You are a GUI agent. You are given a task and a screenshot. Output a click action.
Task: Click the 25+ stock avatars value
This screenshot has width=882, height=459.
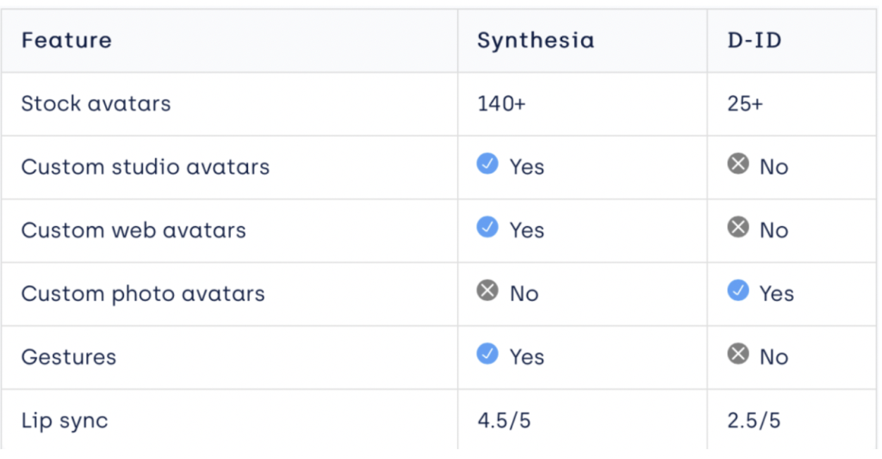[745, 104]
